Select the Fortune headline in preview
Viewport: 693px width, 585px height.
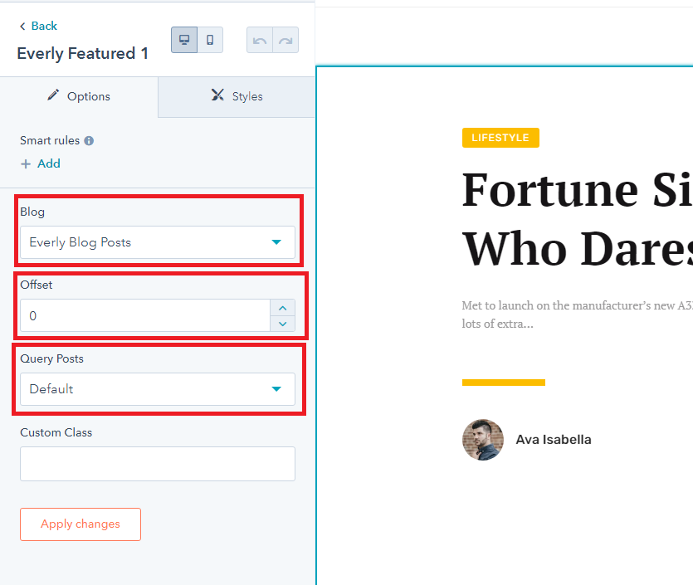click(577, 218)
